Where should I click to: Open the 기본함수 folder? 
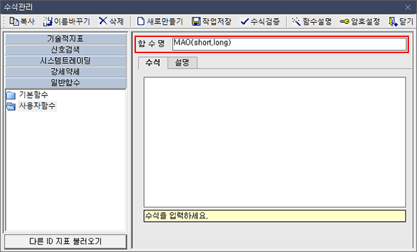(x=27, y=95)
